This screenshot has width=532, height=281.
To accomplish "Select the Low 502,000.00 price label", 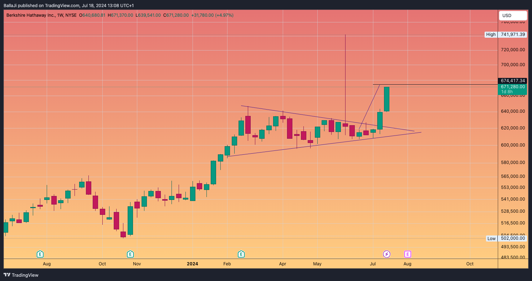I will (506, 238).
